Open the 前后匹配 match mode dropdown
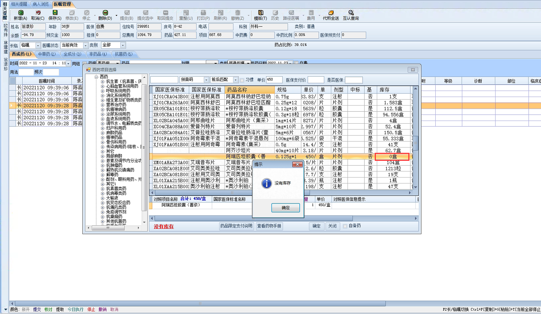541x314 pixels. click(235, 80)
